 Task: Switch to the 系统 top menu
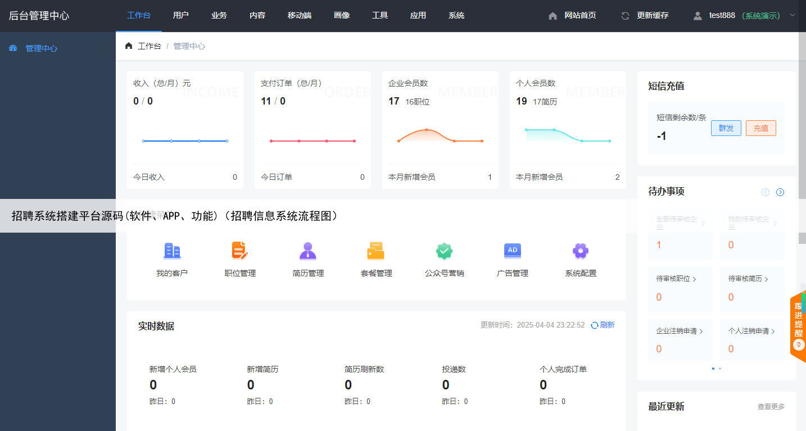pyautogui.click(x=456, y=15)
